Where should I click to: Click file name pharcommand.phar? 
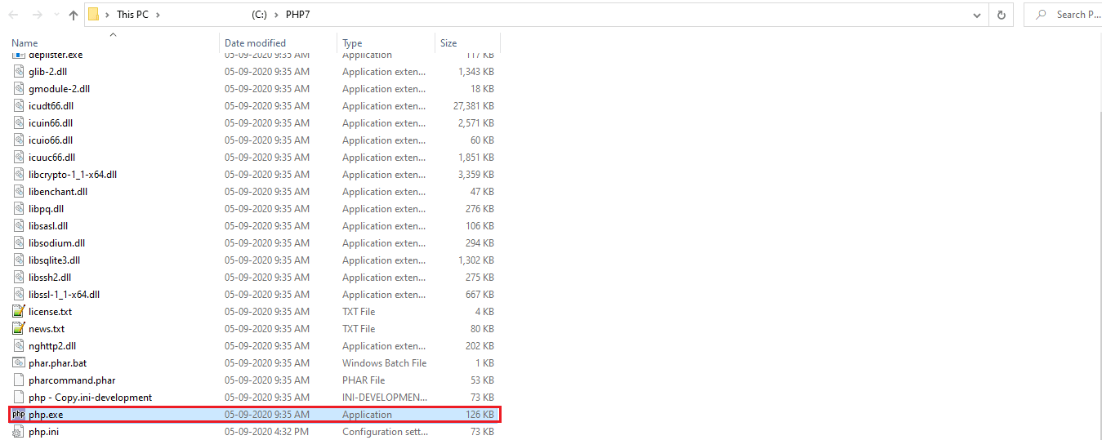pos(72,380)
